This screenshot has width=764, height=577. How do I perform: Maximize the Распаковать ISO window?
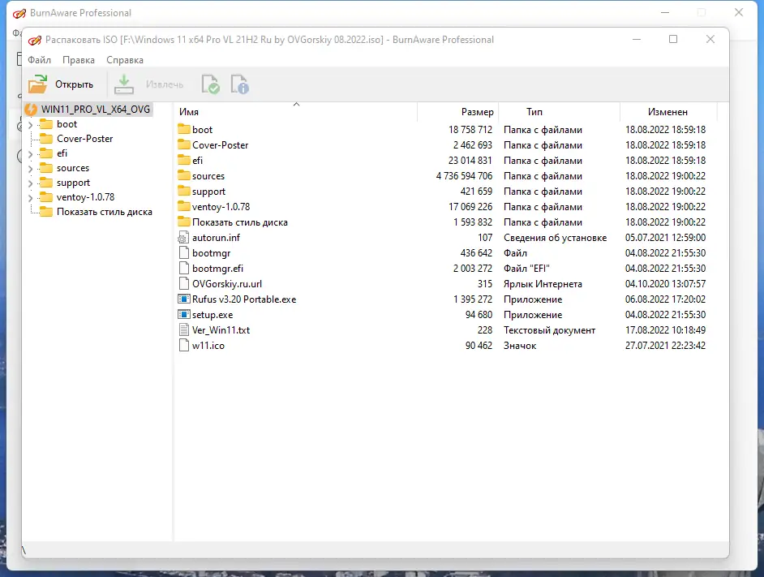click(x=673, y=39)
